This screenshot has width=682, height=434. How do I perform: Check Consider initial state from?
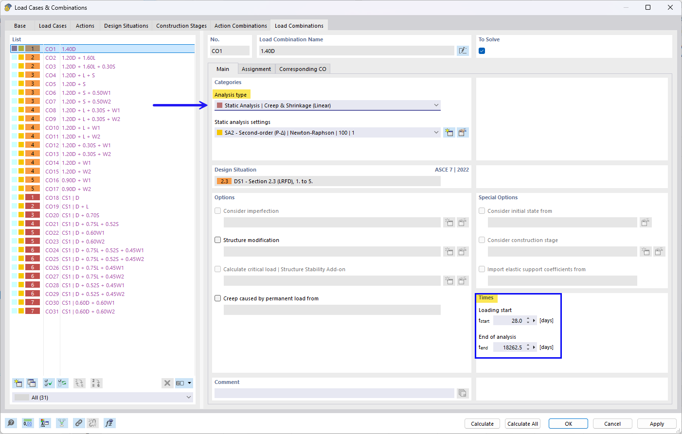(x=482, y=211)
